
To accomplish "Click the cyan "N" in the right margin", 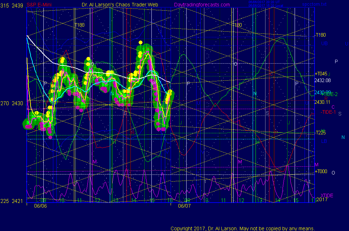I will tap(343, 137).
